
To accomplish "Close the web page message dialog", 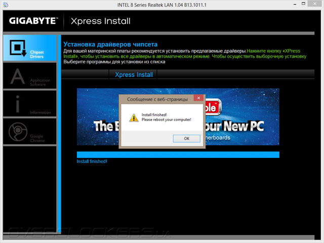I will point(198,98).
